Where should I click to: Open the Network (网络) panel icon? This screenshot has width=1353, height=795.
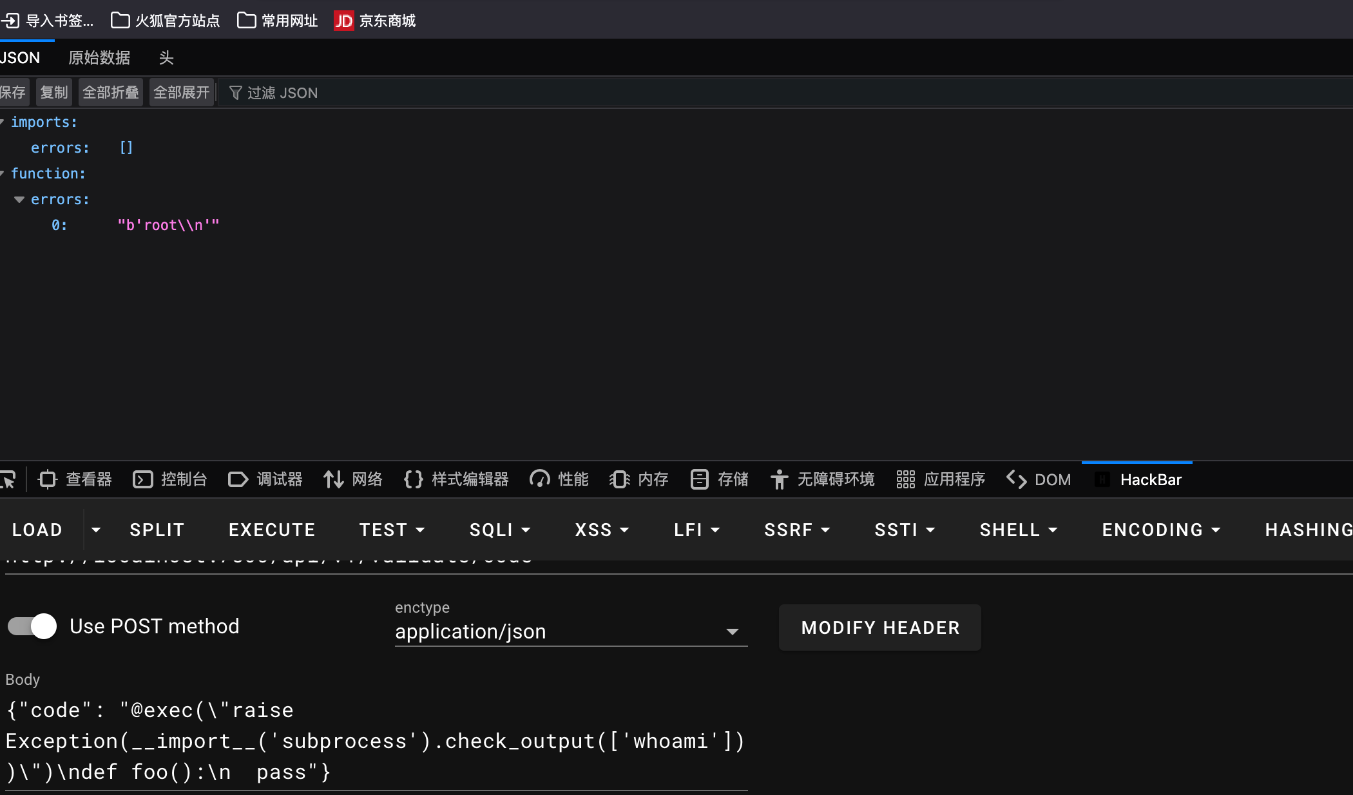[333, 479]
